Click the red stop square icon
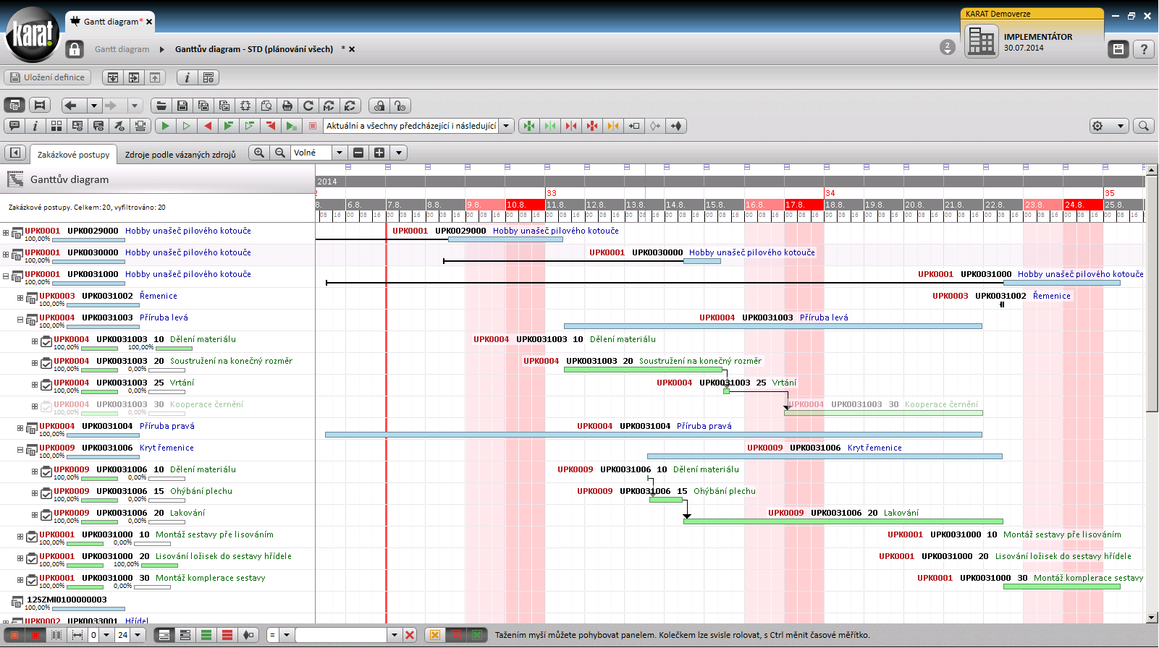 tap(313, 126)
